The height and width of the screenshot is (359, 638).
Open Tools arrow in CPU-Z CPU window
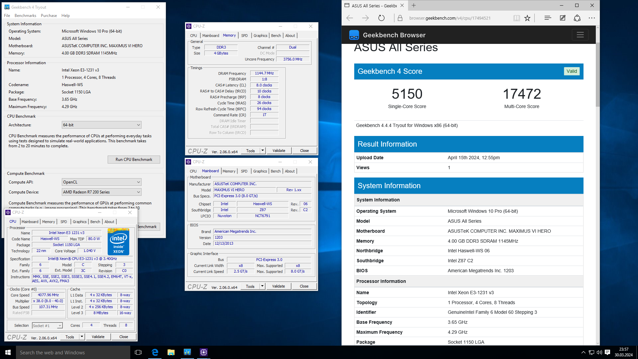pyautogui.click(x=82, y=337)
